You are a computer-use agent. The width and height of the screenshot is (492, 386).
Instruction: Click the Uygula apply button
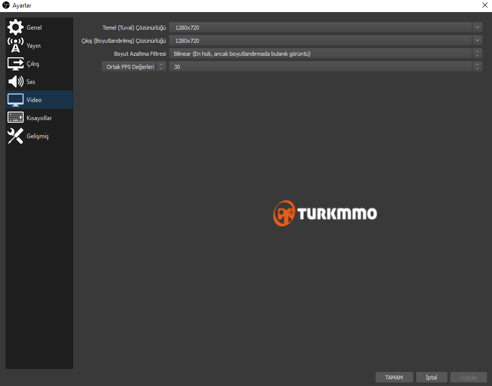[468, 377]
